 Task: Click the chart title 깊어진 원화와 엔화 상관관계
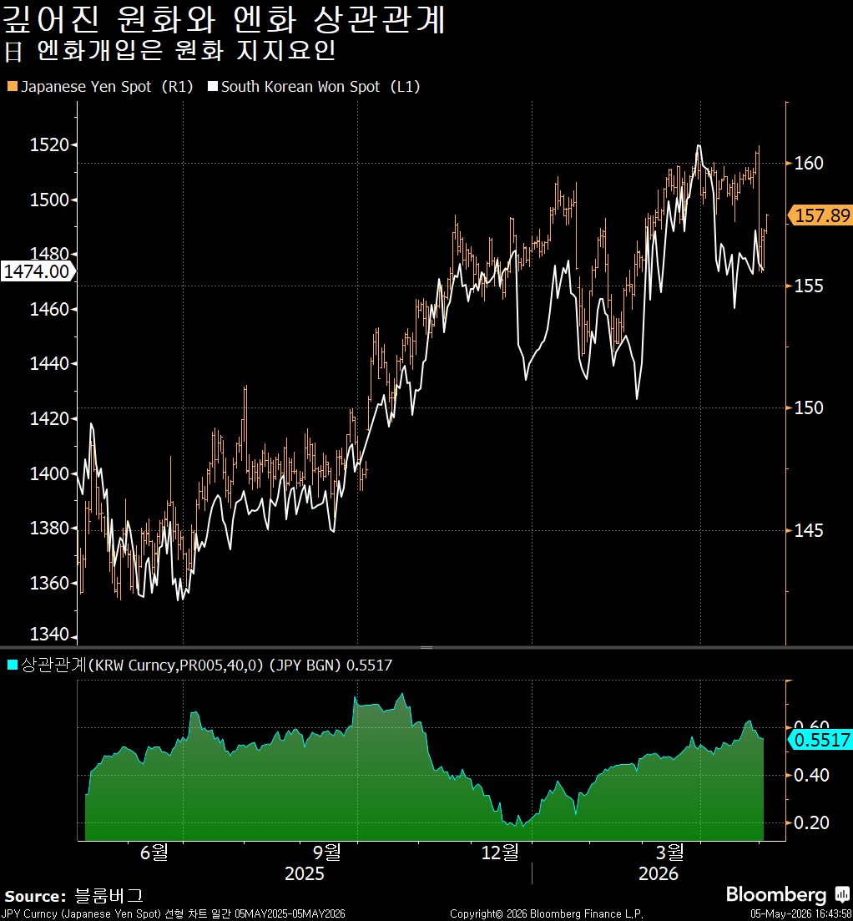tap(225, 19)
